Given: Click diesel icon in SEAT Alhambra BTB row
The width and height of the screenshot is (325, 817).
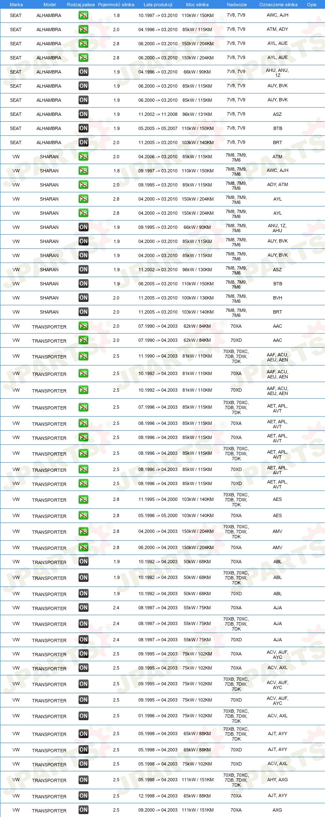Looking at the screenshot, I should pyautogui.click(x=84, y=128).
